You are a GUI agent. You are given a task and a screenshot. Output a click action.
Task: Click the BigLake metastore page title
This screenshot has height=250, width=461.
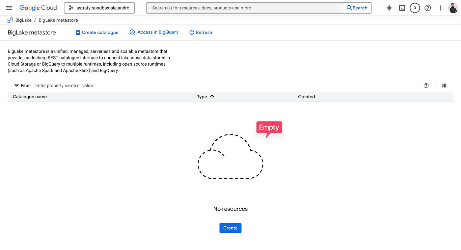point(32,33)
